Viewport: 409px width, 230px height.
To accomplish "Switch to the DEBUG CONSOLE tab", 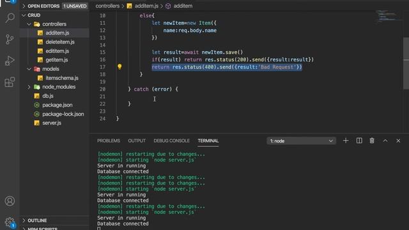I will tap(171, 141).
